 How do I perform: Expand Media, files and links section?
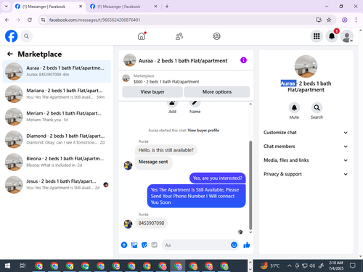[x=306, y=160]
